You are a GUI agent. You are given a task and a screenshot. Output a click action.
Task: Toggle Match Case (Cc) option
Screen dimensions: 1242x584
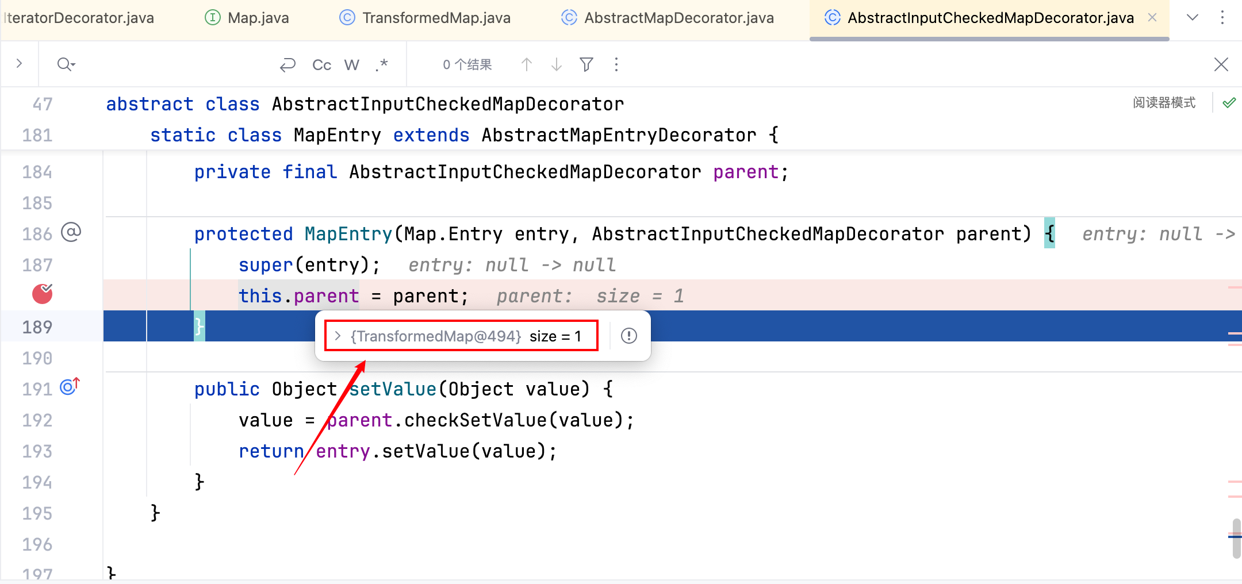pos(321,65)
